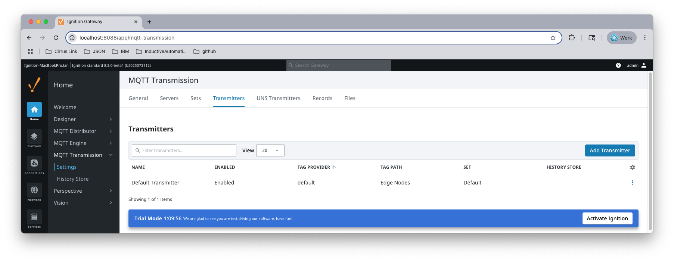This screenshot has width=674, height=261.
Task: Open Chrome extensions puzzle icon
Action: tap(572, 38)
